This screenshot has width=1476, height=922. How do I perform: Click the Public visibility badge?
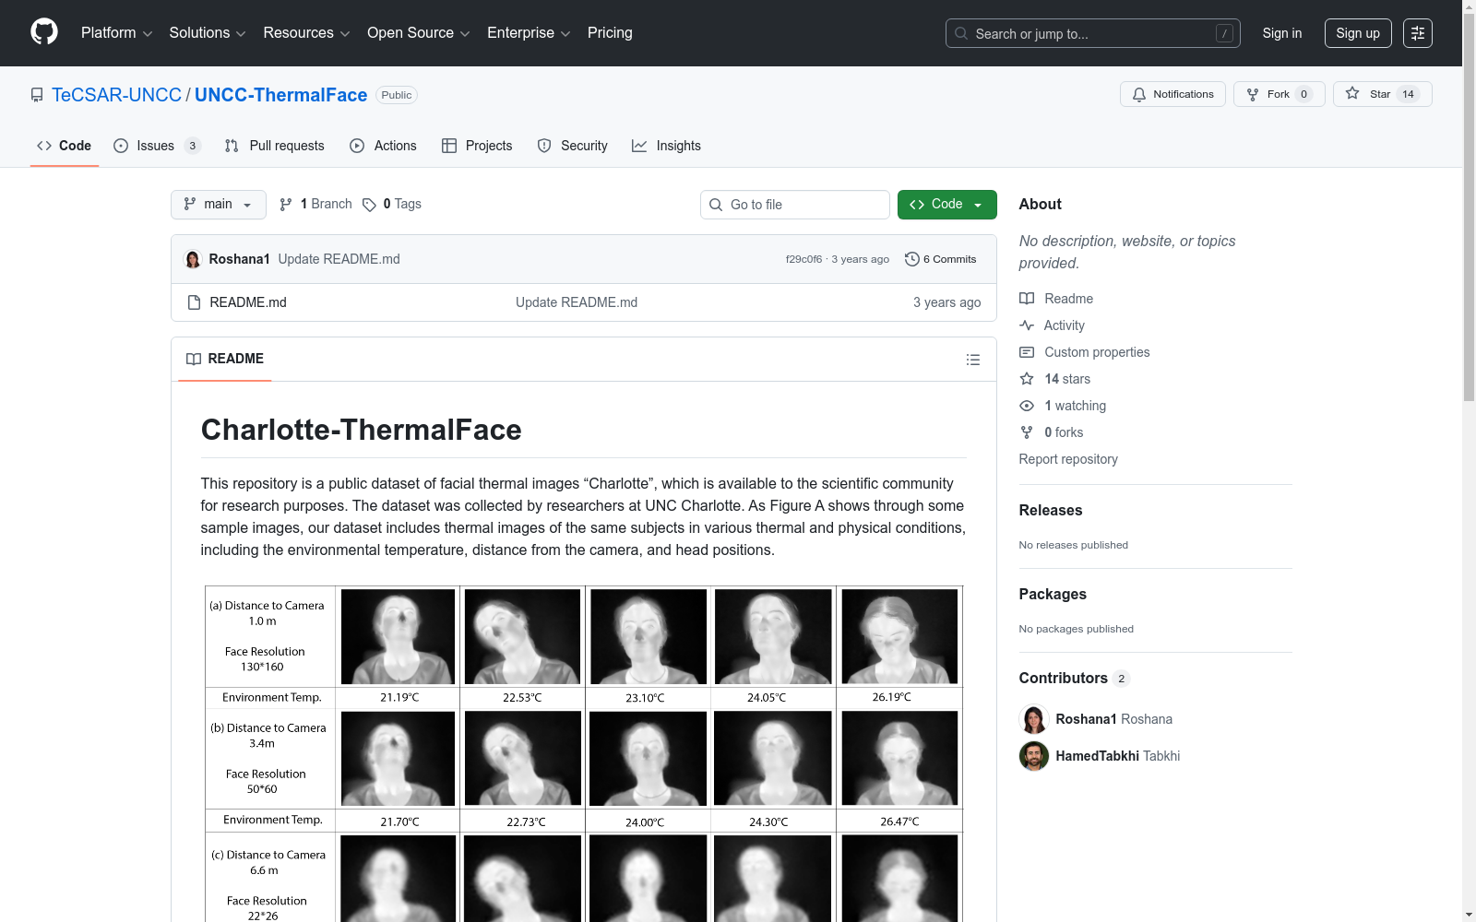397,95
